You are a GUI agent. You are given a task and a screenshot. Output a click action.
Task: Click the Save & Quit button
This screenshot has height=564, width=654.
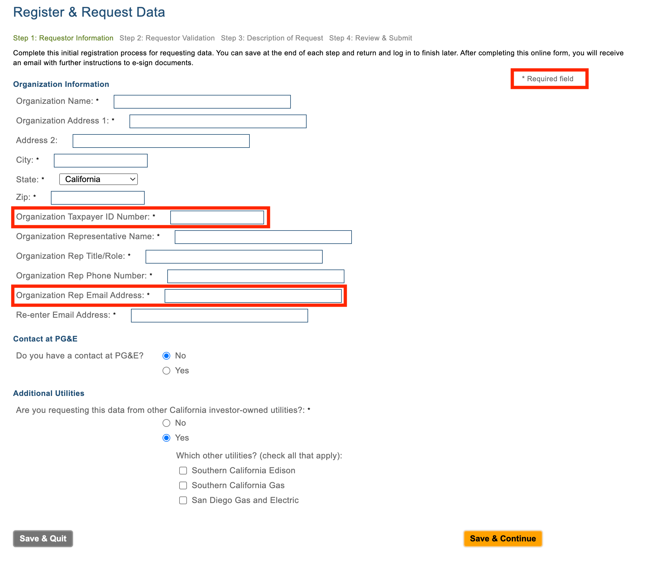click(43, 538)
